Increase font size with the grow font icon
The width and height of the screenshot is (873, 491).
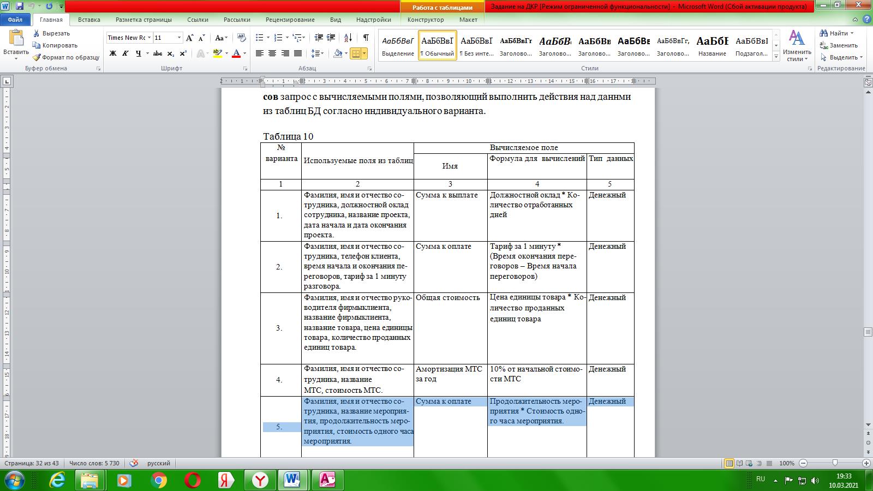click(x=190, y=38)
